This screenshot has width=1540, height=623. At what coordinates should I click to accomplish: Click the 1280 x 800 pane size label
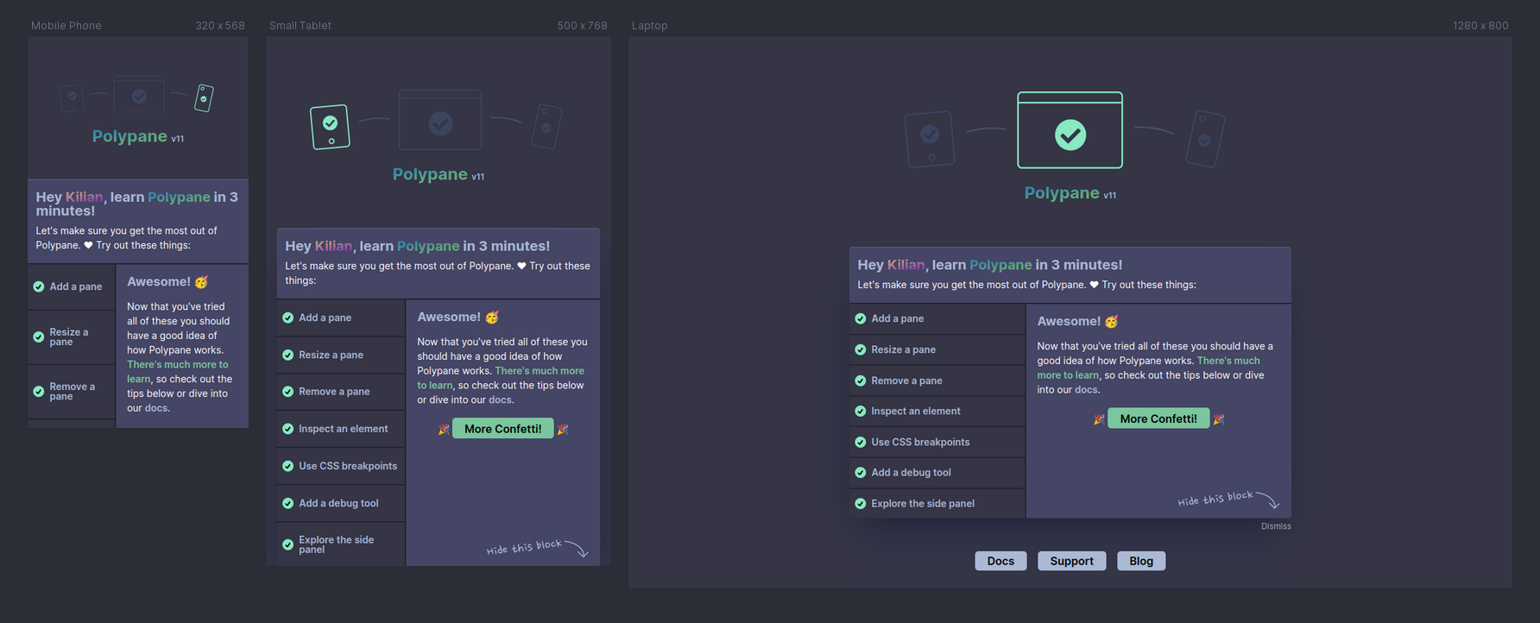(x=1480, y=26)
